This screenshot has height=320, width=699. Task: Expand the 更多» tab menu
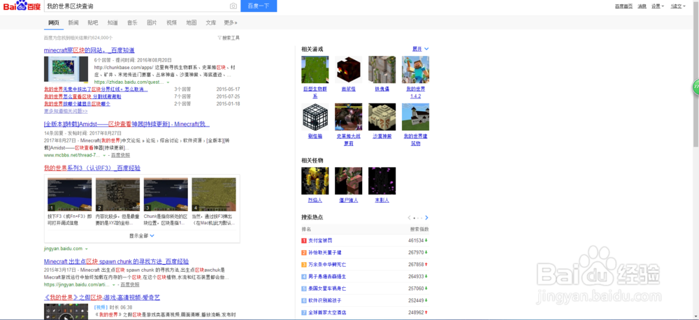click(x=231, y=23)
